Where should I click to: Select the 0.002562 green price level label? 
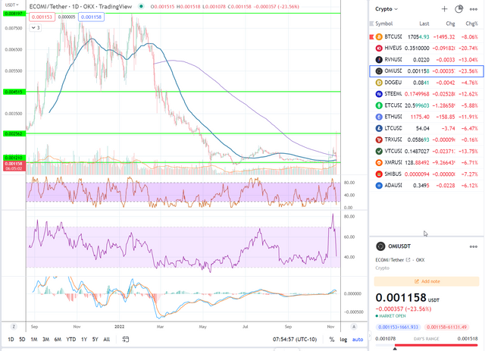pyautogui.click(x=14, y=133)
